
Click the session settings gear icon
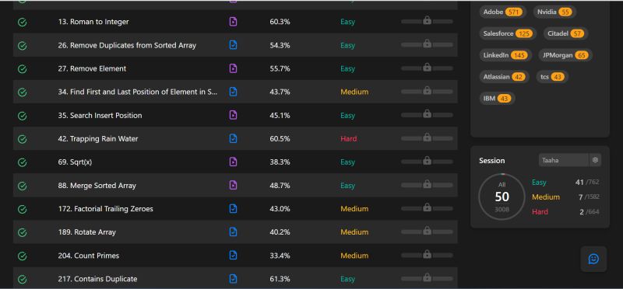coord(595,160)
